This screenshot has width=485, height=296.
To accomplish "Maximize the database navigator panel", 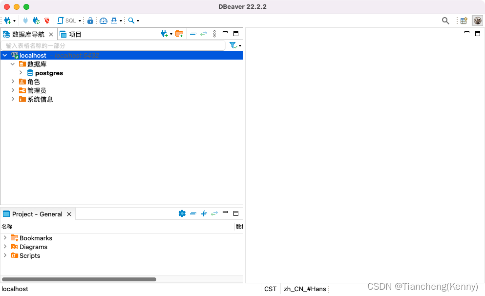I will pyautogui.click(x=236, y=34).
